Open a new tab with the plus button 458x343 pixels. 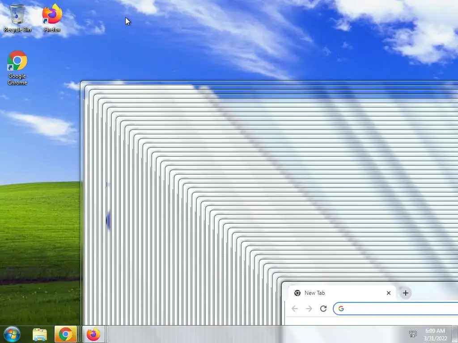coord(405,293)
